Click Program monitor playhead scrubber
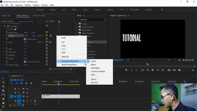The width and height of the screenshot is (197, 111). click(x=148, y=64)
